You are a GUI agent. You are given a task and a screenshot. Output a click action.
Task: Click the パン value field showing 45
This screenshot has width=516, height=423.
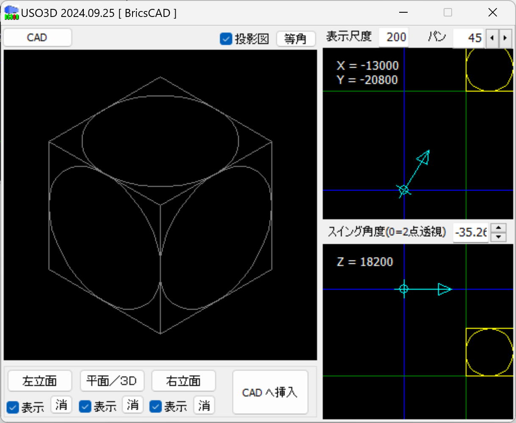[x=469, y=38]
